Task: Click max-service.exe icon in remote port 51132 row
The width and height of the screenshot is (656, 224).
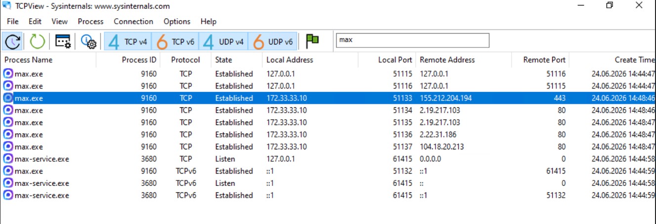Action: (8, 195)
